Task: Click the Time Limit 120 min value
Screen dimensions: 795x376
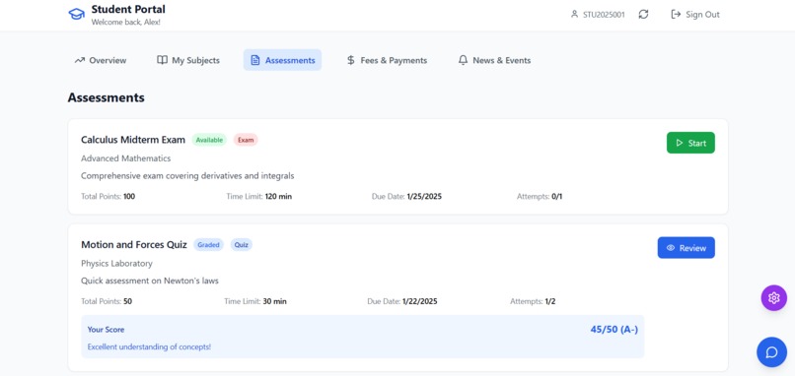Action: (x=278, y=196)
